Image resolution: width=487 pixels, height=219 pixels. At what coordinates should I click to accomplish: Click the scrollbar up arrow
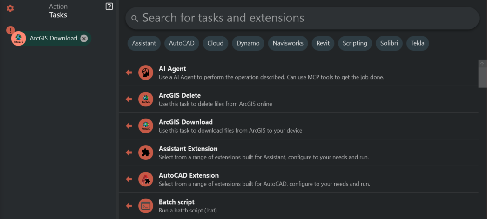pos(482,63)
